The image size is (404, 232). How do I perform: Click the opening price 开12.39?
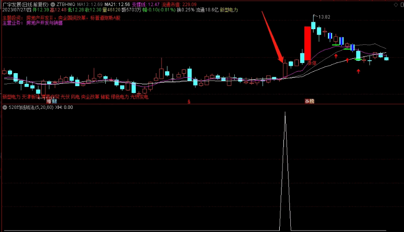41,10
